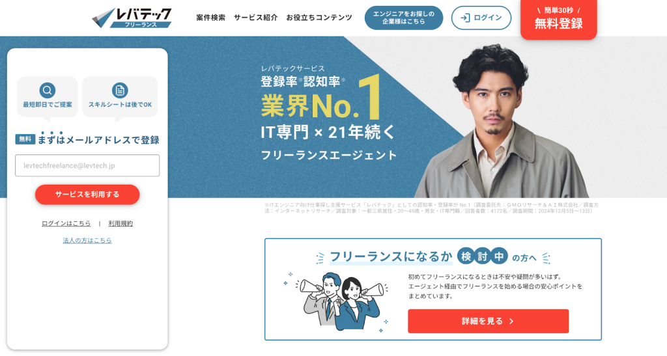Click the megaphone people illustration

tap(336, 300)
